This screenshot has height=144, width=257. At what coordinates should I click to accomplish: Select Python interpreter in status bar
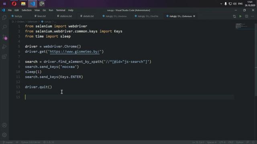(31, 142)
